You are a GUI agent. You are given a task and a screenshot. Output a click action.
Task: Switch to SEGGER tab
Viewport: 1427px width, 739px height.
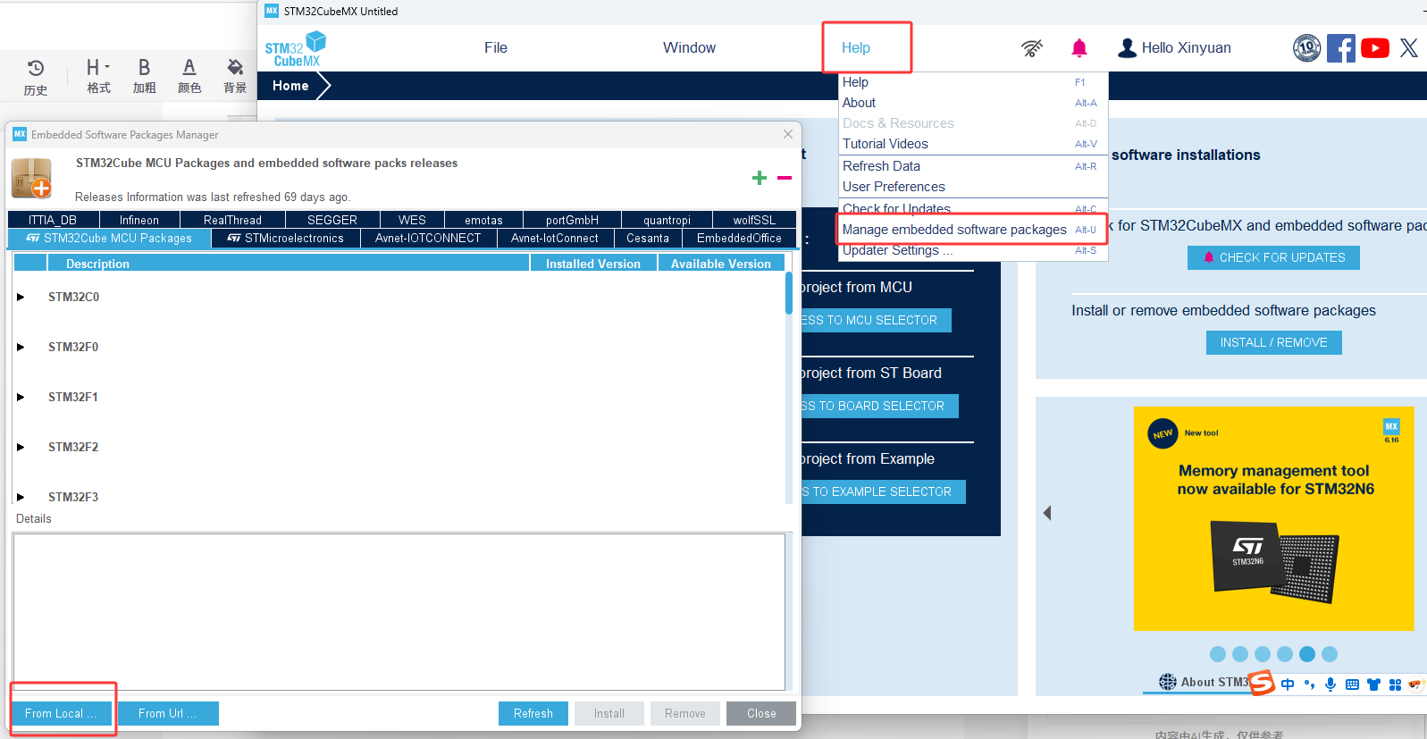click(332, 220)
